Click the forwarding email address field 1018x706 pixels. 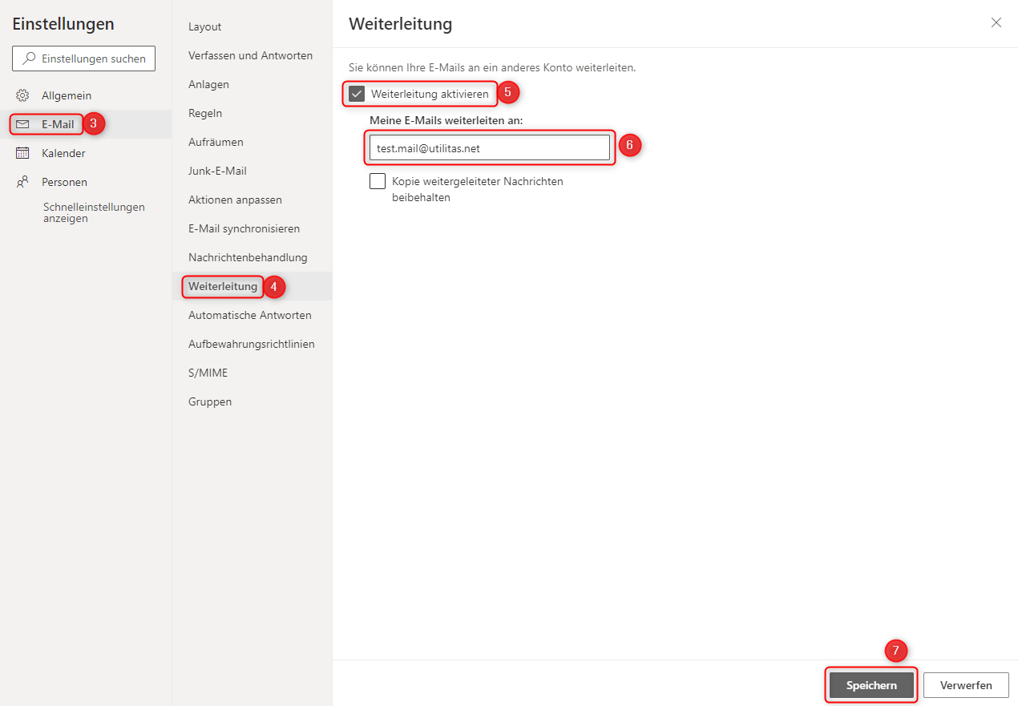pyautogui.click(x=489, y=147)
